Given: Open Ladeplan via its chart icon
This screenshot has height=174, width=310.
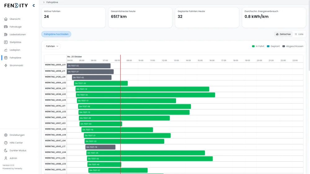Looking at the screenshot, I should (x=6, y=50).
